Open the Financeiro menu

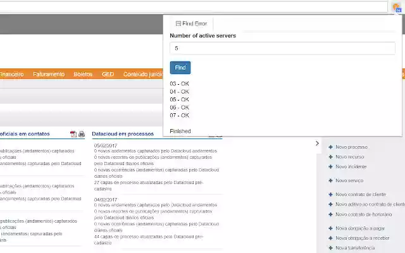point(11,75)
